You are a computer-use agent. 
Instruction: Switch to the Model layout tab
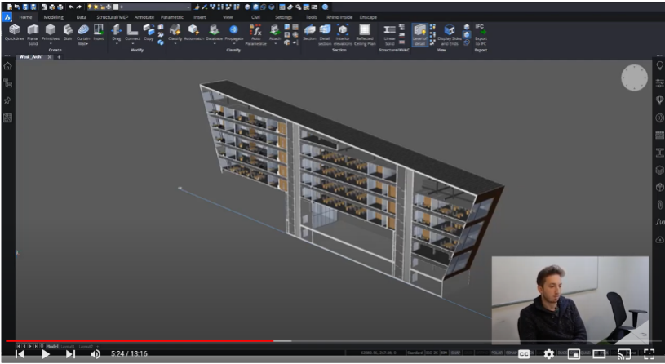coord(52,347)
